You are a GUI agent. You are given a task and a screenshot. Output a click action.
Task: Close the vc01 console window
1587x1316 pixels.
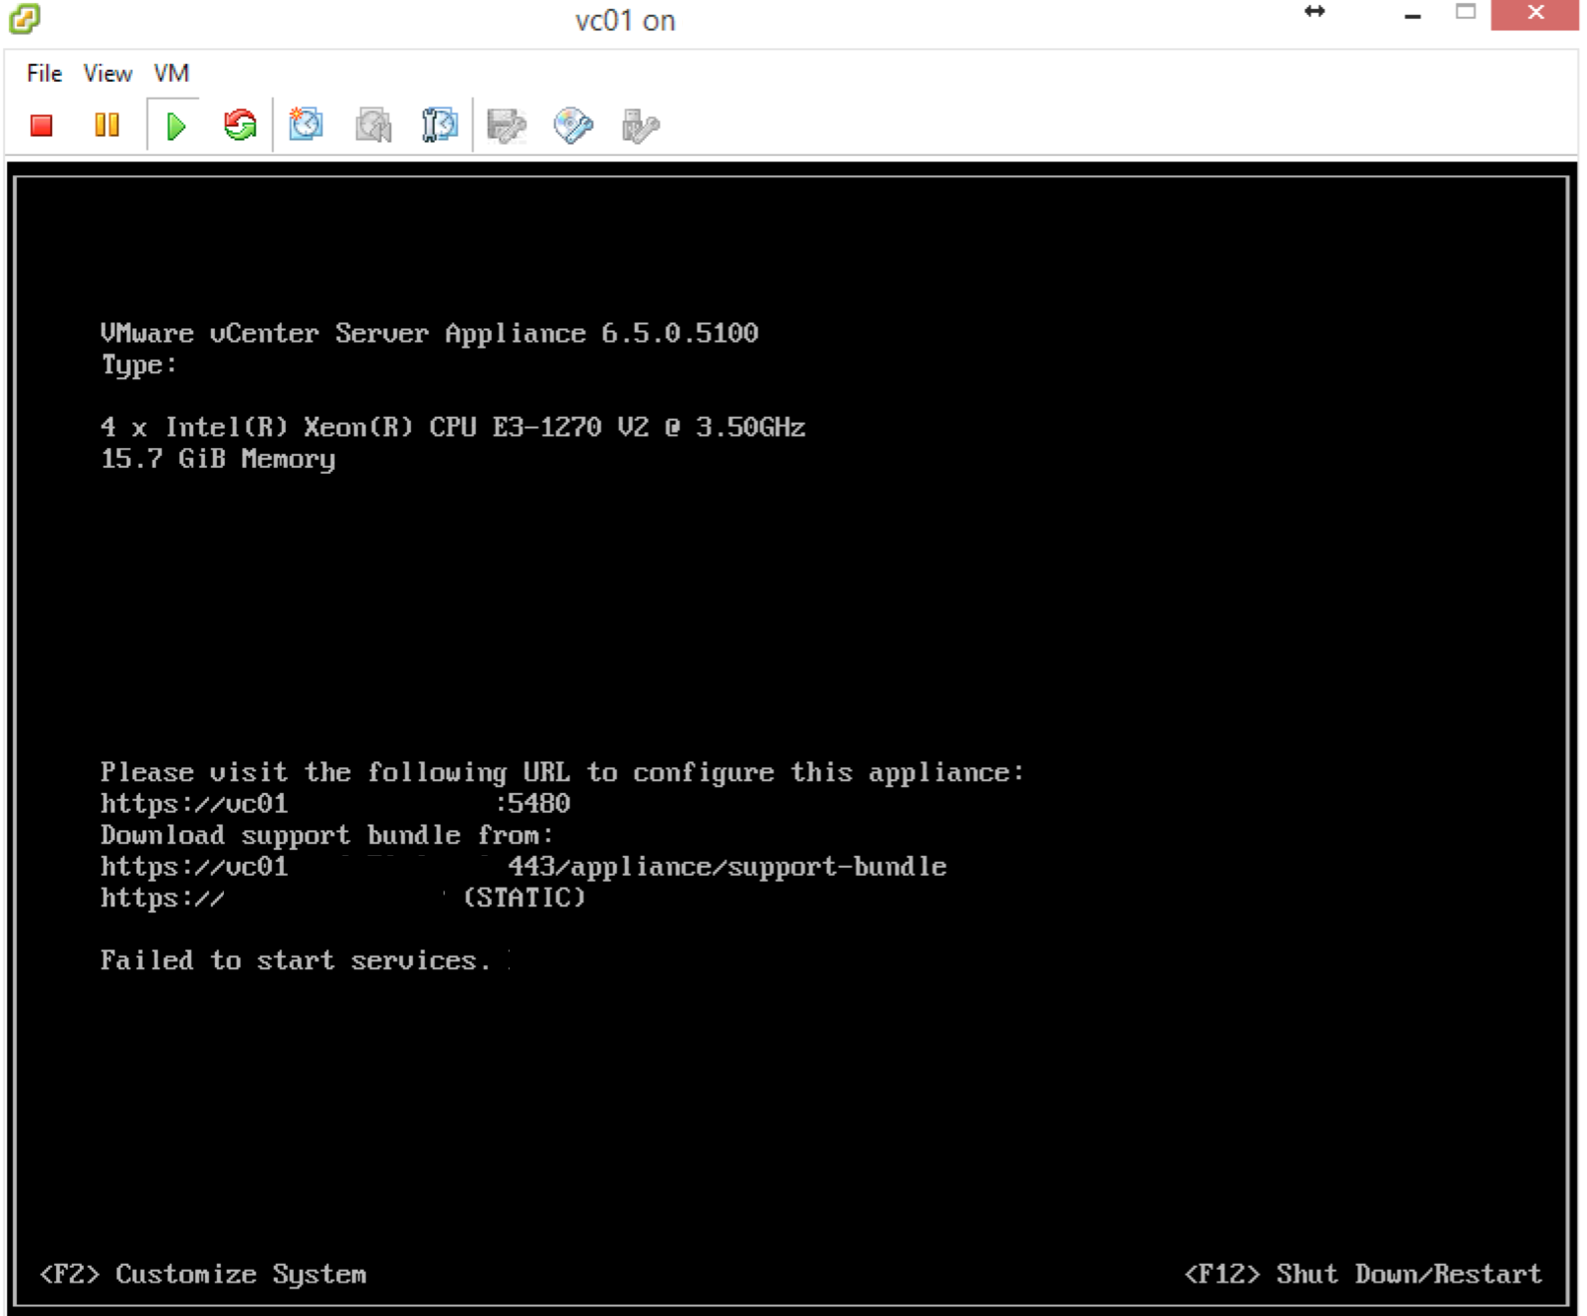[x=1535, y=14]
